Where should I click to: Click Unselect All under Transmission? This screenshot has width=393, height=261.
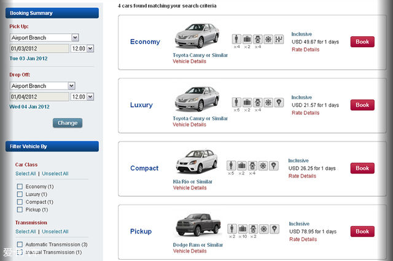point(55,232)
